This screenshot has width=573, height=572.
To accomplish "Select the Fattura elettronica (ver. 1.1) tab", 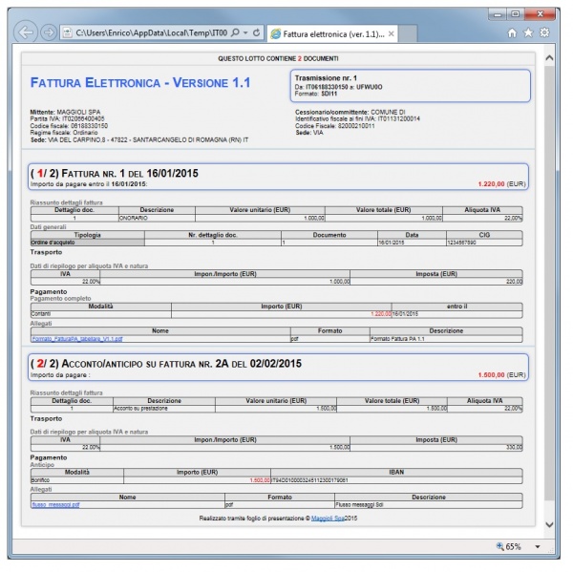I will 333,34.
